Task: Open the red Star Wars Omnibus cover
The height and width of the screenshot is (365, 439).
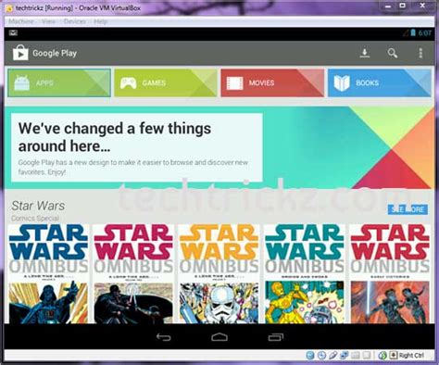Action: pos(390,274)
